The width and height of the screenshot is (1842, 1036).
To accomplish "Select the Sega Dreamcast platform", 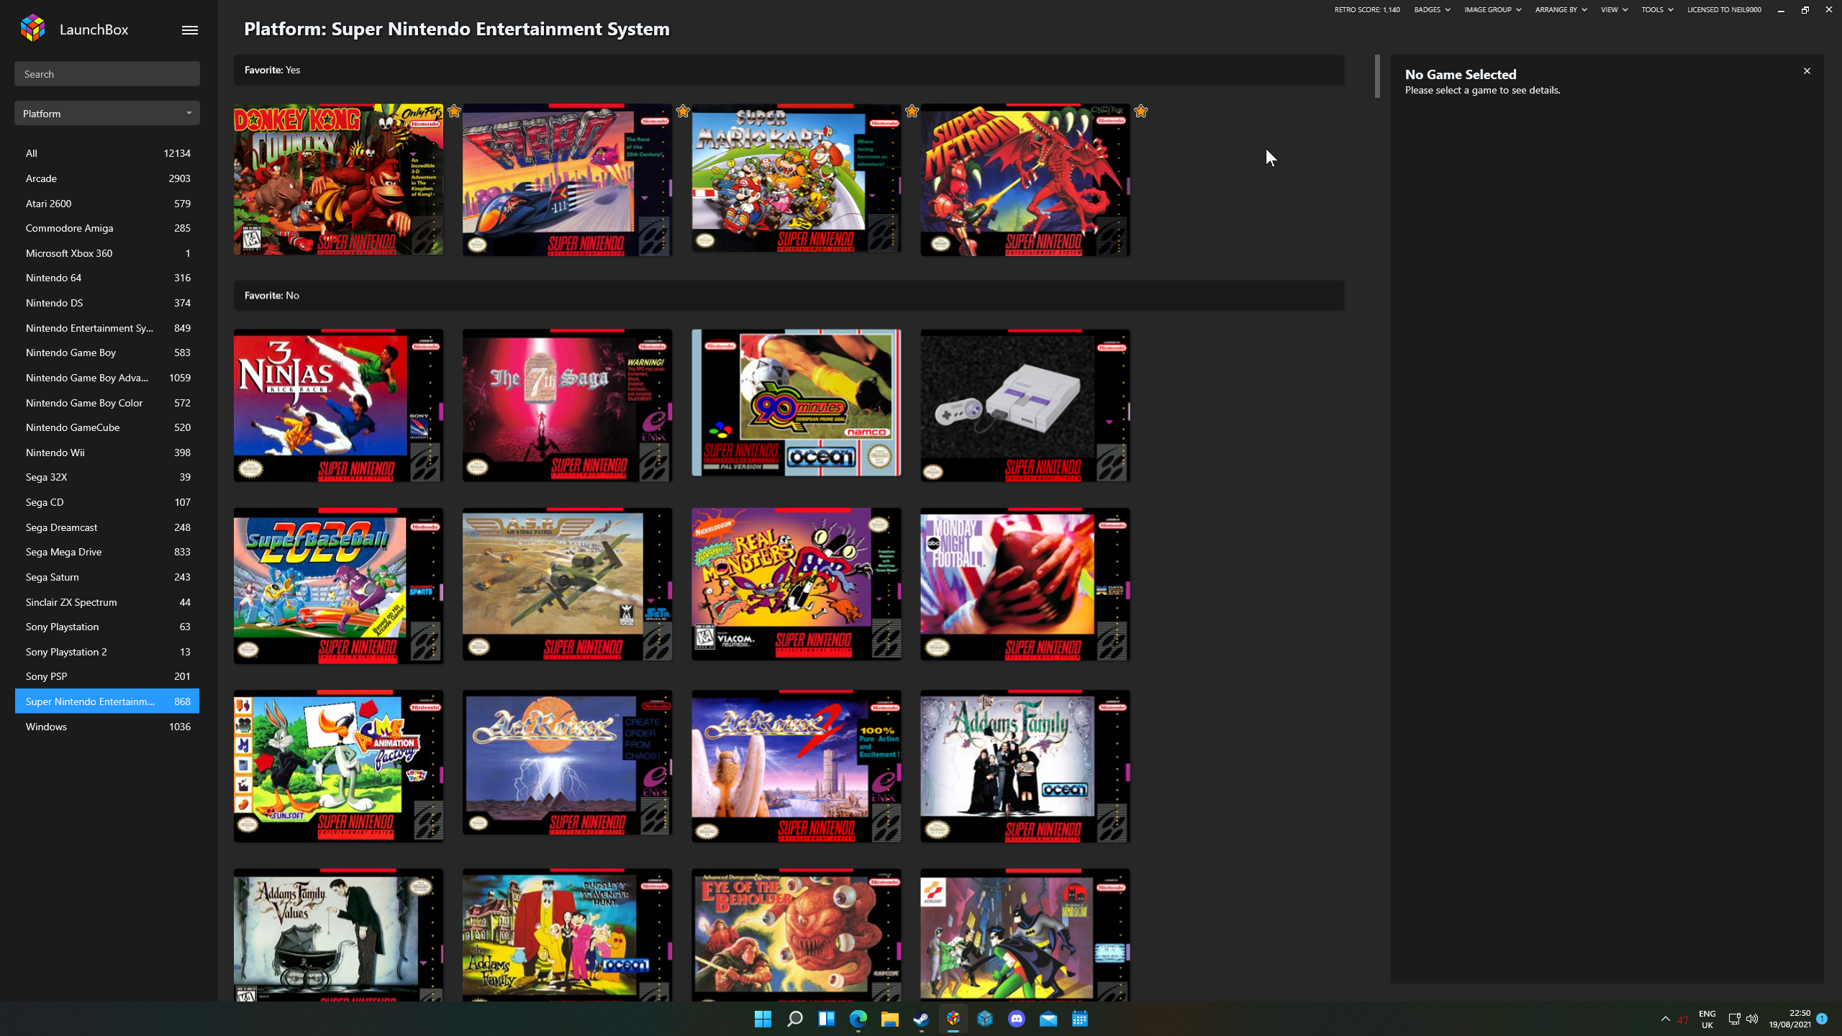I will tap(107, 527).
